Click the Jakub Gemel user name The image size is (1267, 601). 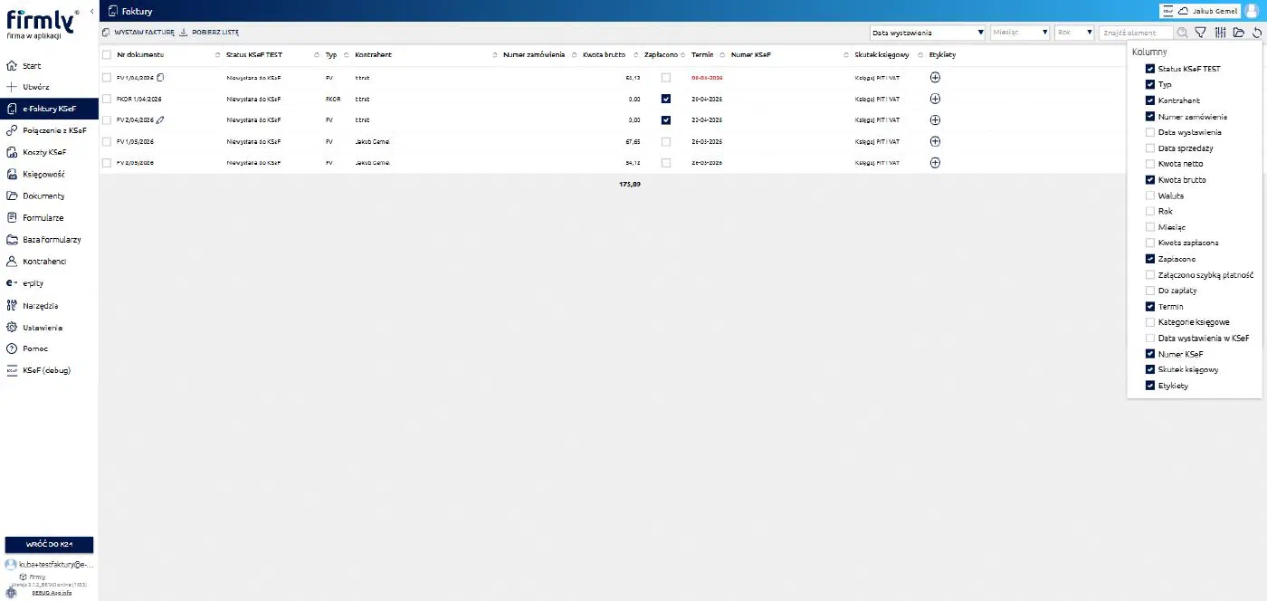(x=1215, y=11)
